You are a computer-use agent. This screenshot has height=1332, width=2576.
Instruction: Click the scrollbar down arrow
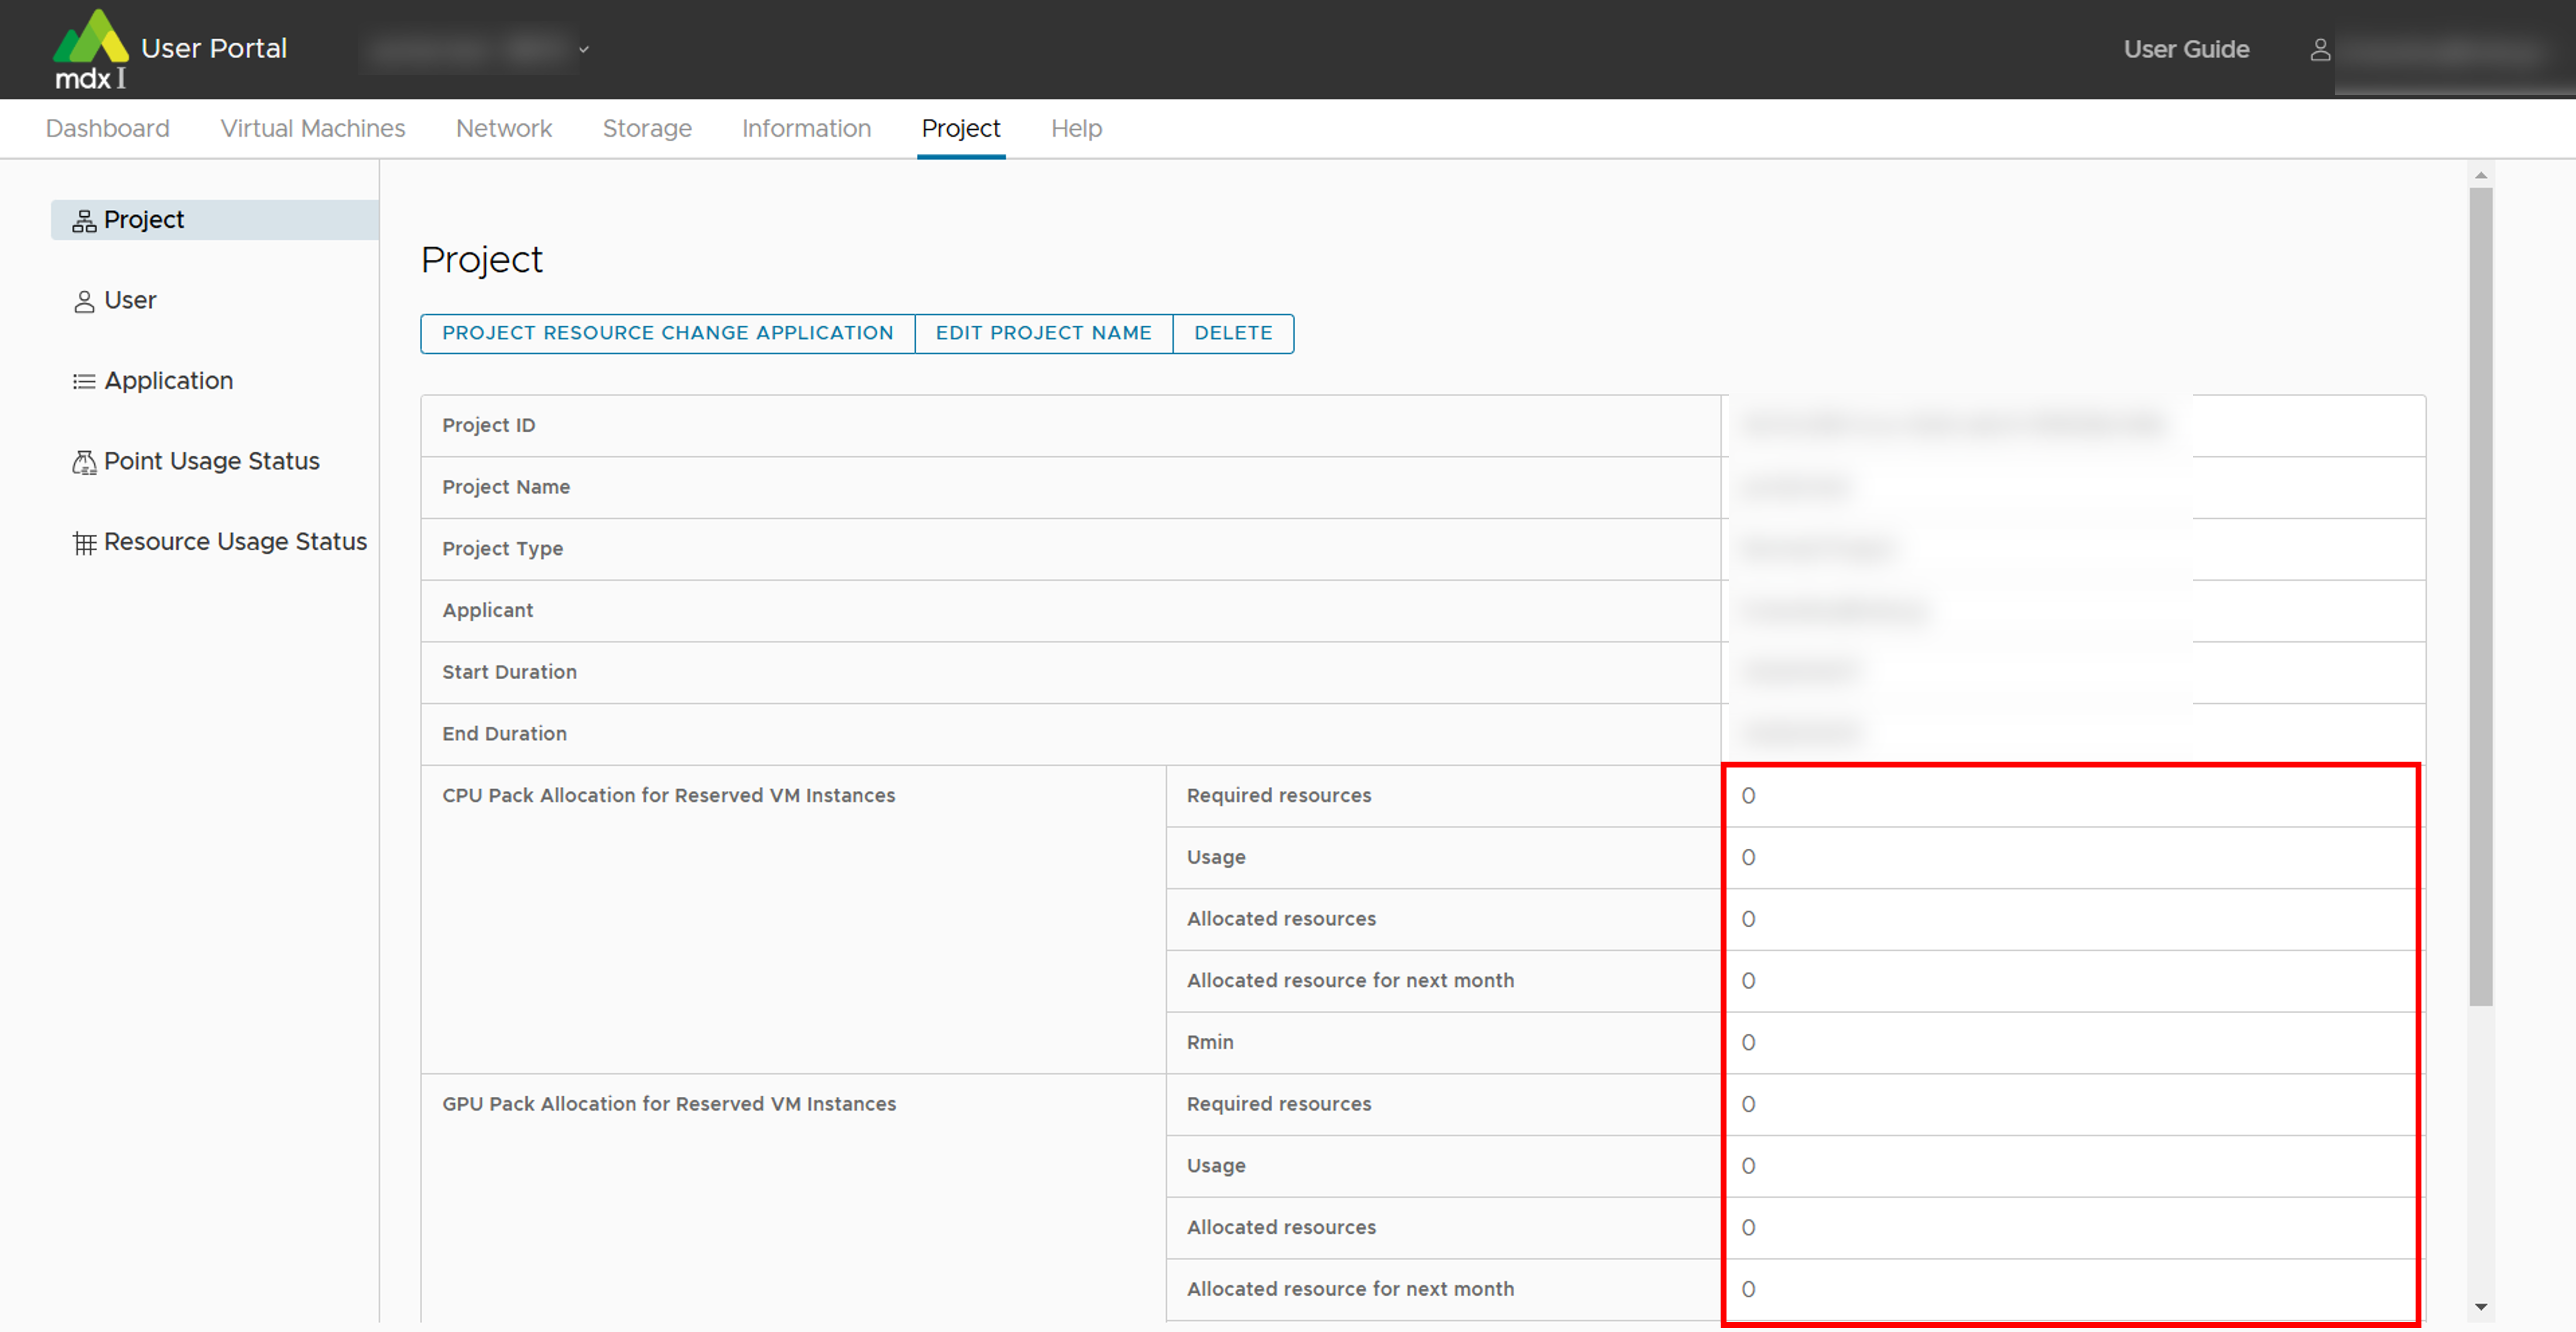click(x=2480, y=1307)
